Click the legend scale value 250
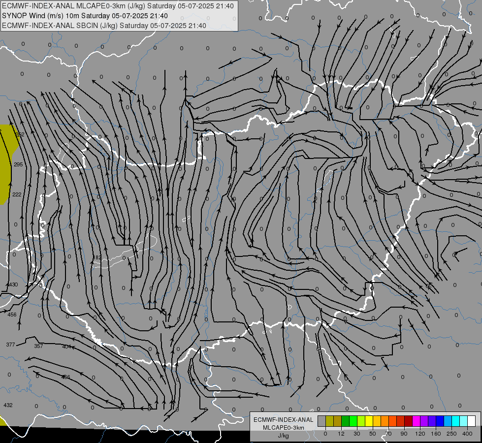 pos(451,434)
